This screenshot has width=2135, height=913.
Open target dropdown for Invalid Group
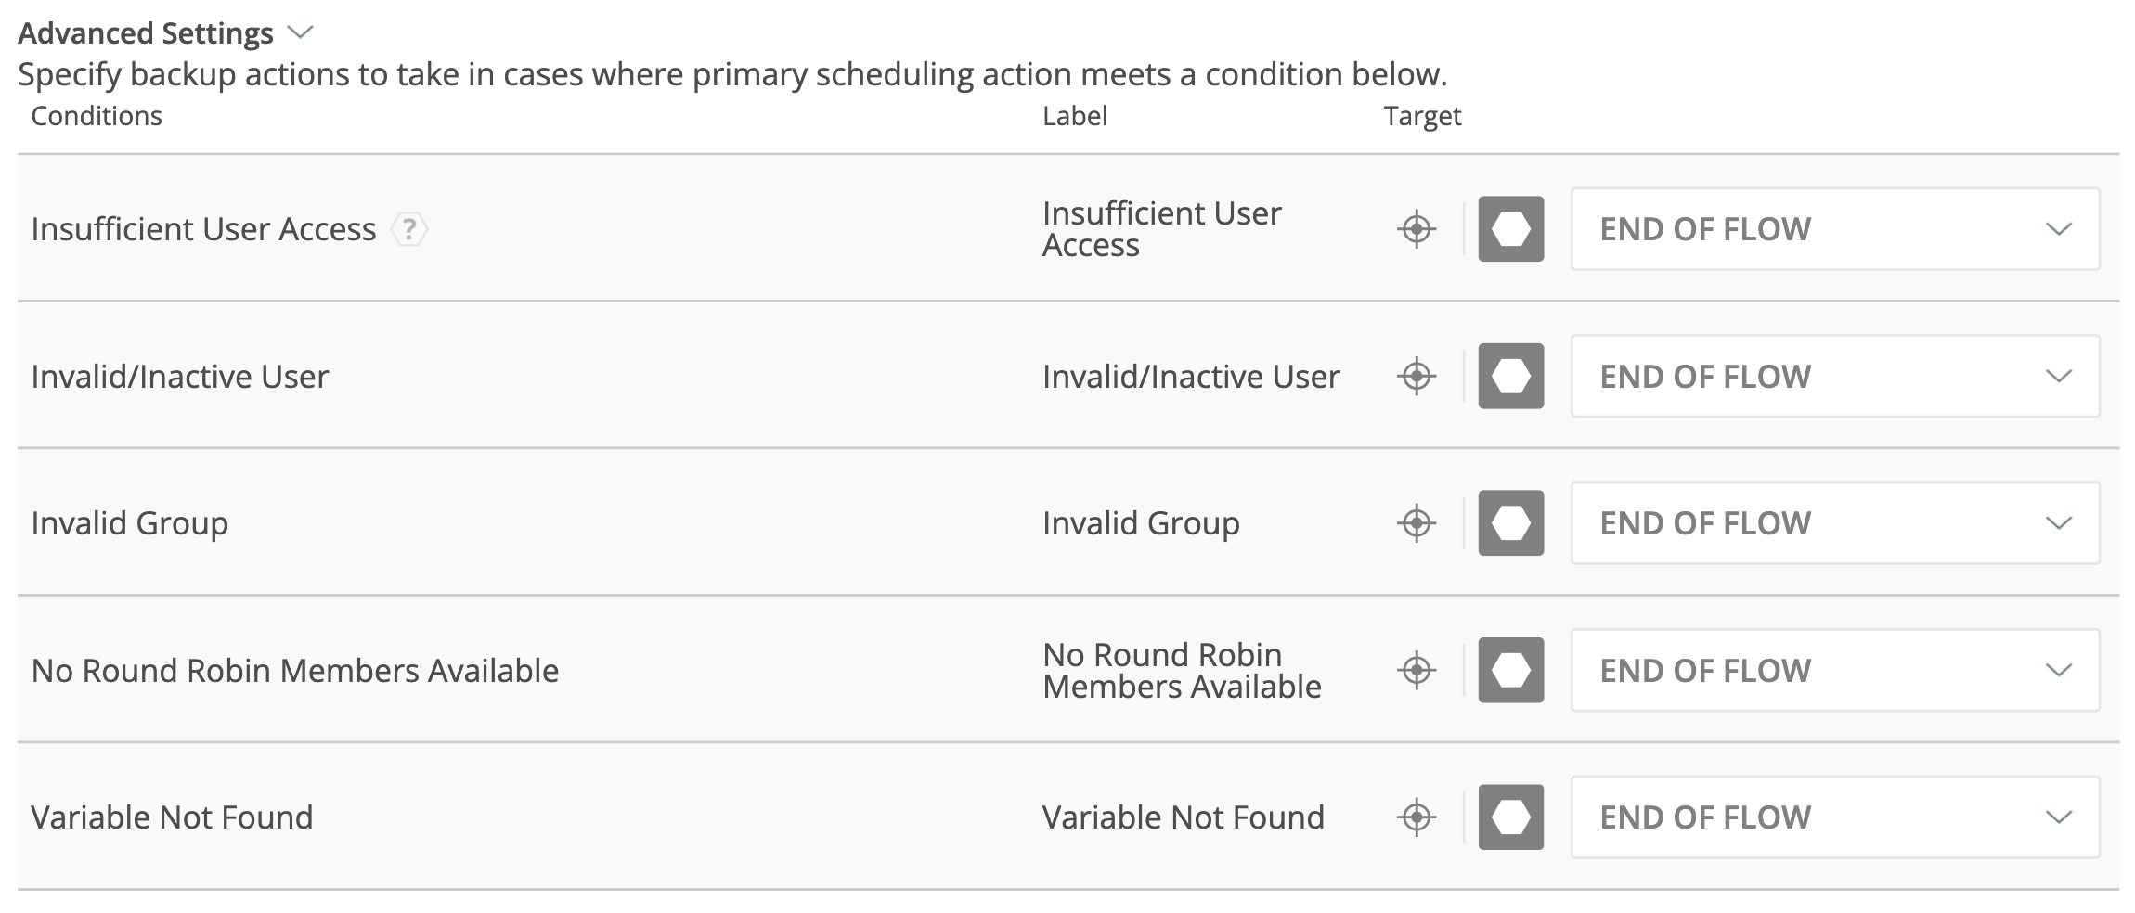tap(1834, 523)
